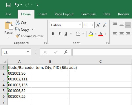This screenshot has width=132, height=105.
Task: Select column B header
Action: click(x=50, y=62)
